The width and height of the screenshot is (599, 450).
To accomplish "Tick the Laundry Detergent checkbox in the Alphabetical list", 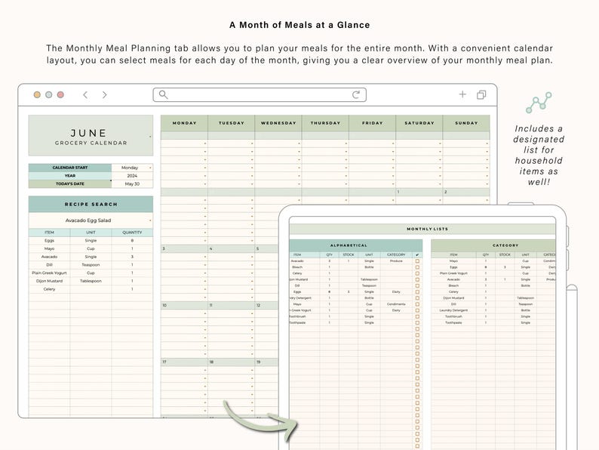I will pyautogui.click(x=417, y=297).
